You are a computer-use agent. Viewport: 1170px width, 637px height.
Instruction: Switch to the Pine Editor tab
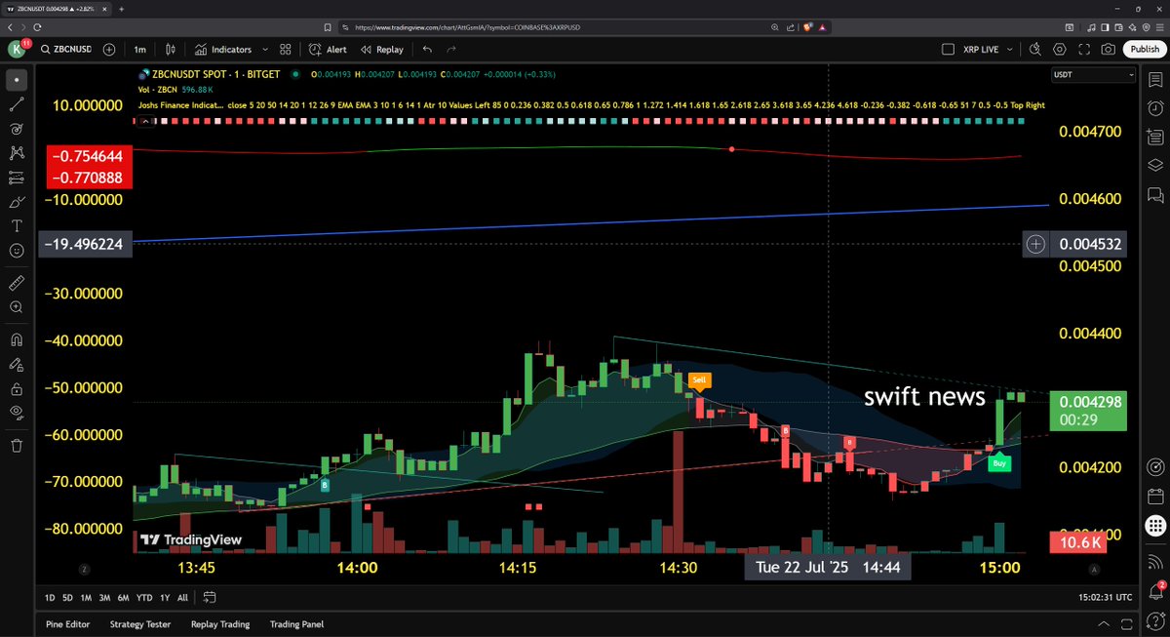tap(68, 624)
